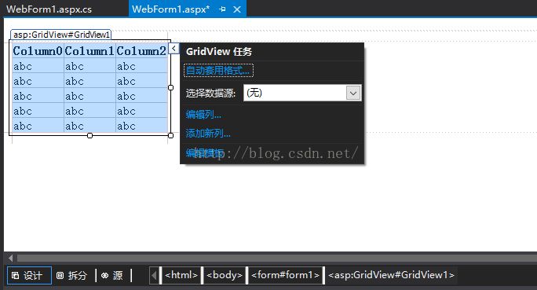Switch to Source view (源)
This screenshot has width=537, height=290.
pyautogui.click(x=112, y=276)
